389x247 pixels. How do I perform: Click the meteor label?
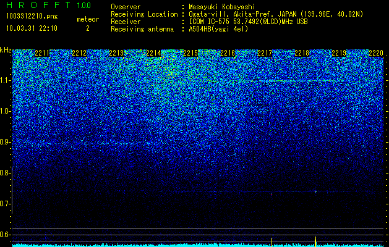88,19
